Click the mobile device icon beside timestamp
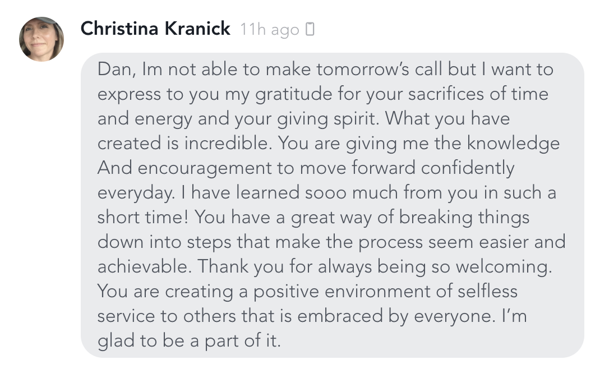The height and width of the screenshot is (378, 609). 310,29
